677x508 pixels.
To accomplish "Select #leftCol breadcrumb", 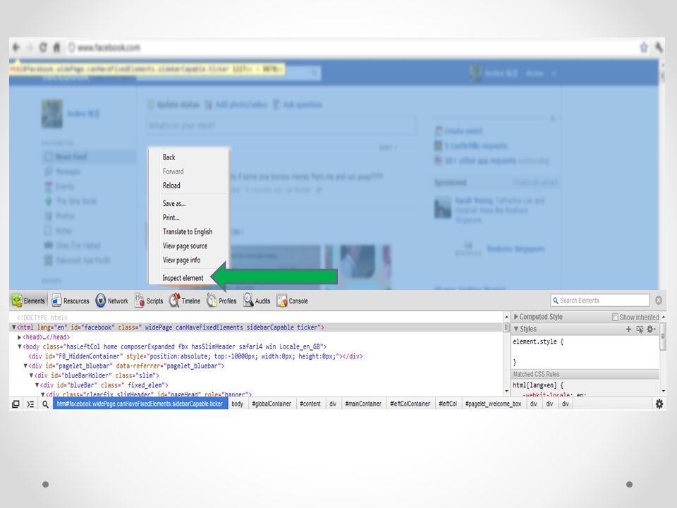I will 448,404.
